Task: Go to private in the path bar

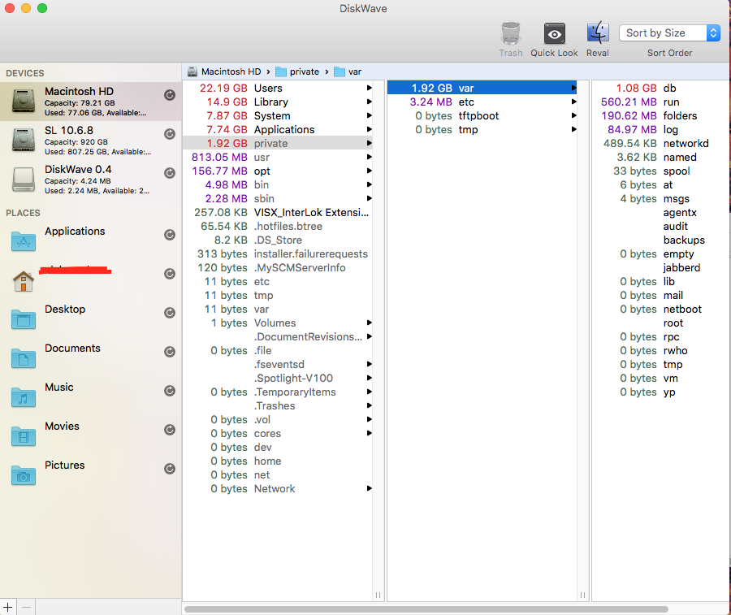Action: (297, 71)
